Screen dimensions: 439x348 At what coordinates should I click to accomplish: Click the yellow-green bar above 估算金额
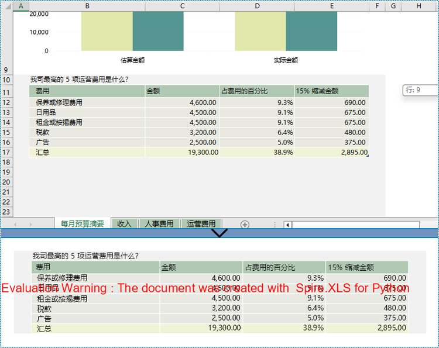click(107, 31)
